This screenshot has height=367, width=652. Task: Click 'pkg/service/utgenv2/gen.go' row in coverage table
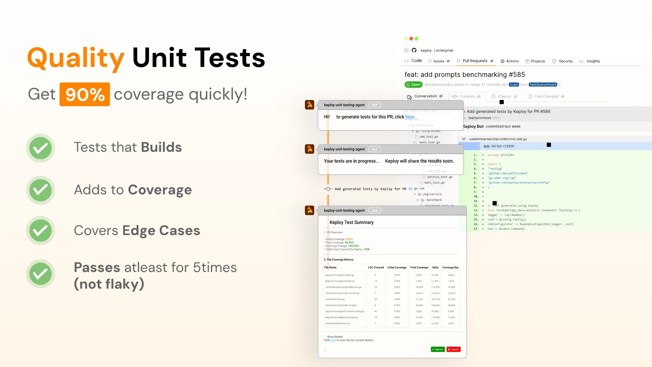[392, 275]
